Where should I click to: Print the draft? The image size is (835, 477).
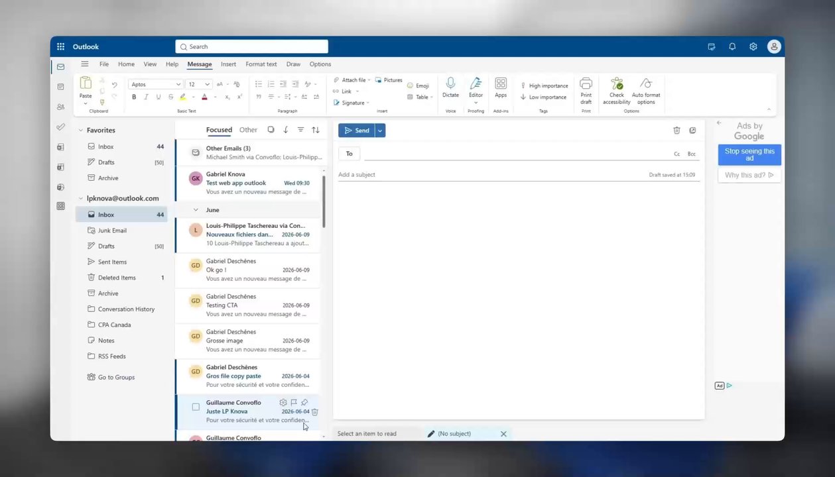[586, 91]
